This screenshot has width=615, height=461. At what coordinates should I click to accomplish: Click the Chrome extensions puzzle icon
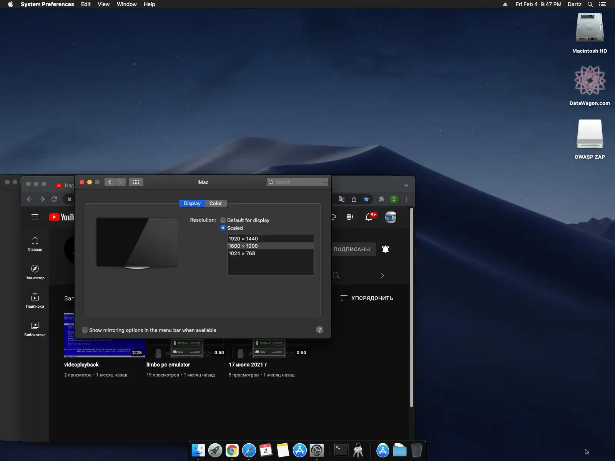pyautogui.click(x=381, y=199)
